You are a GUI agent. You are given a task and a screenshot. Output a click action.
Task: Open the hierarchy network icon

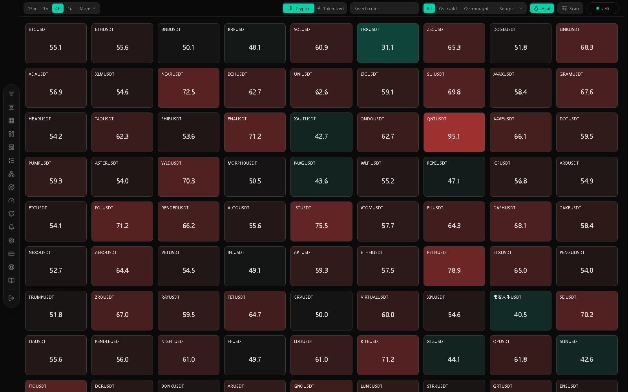[11, 174]
